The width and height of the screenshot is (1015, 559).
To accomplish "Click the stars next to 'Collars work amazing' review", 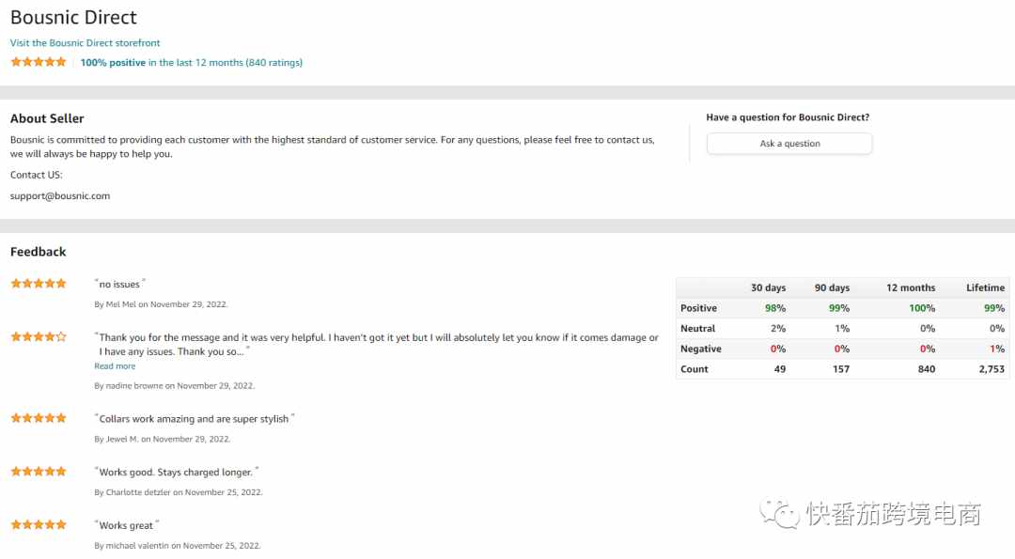I will pos(39,418).
